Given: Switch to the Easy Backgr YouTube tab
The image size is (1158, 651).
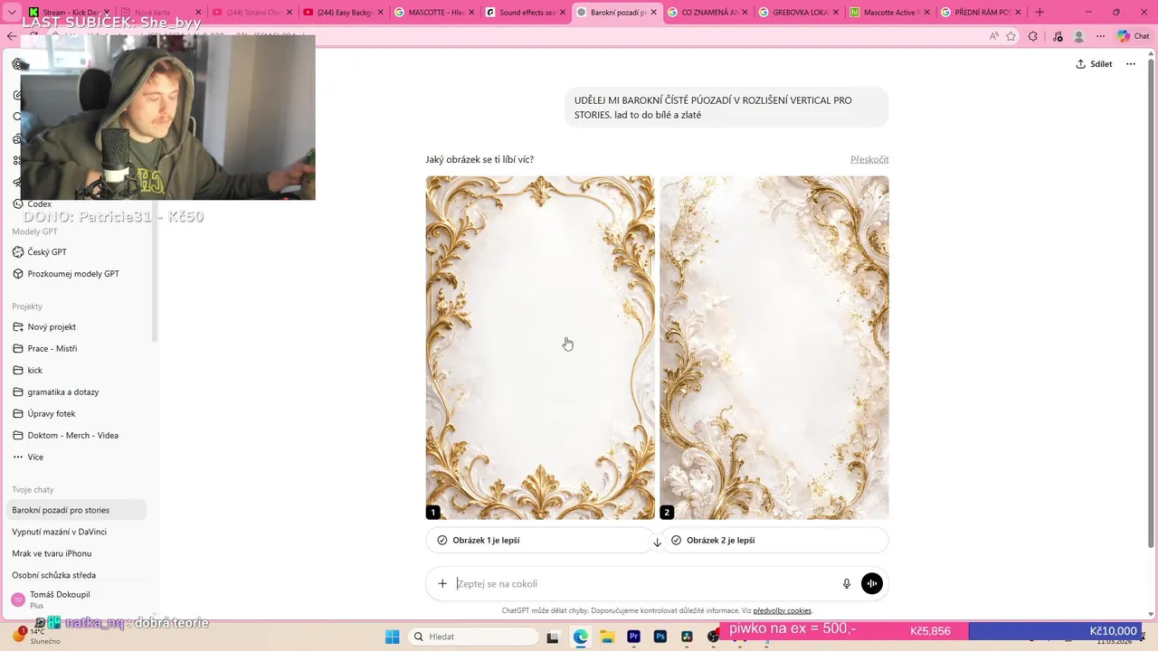Looking at the screenshot, I should (x=343, y=13).
